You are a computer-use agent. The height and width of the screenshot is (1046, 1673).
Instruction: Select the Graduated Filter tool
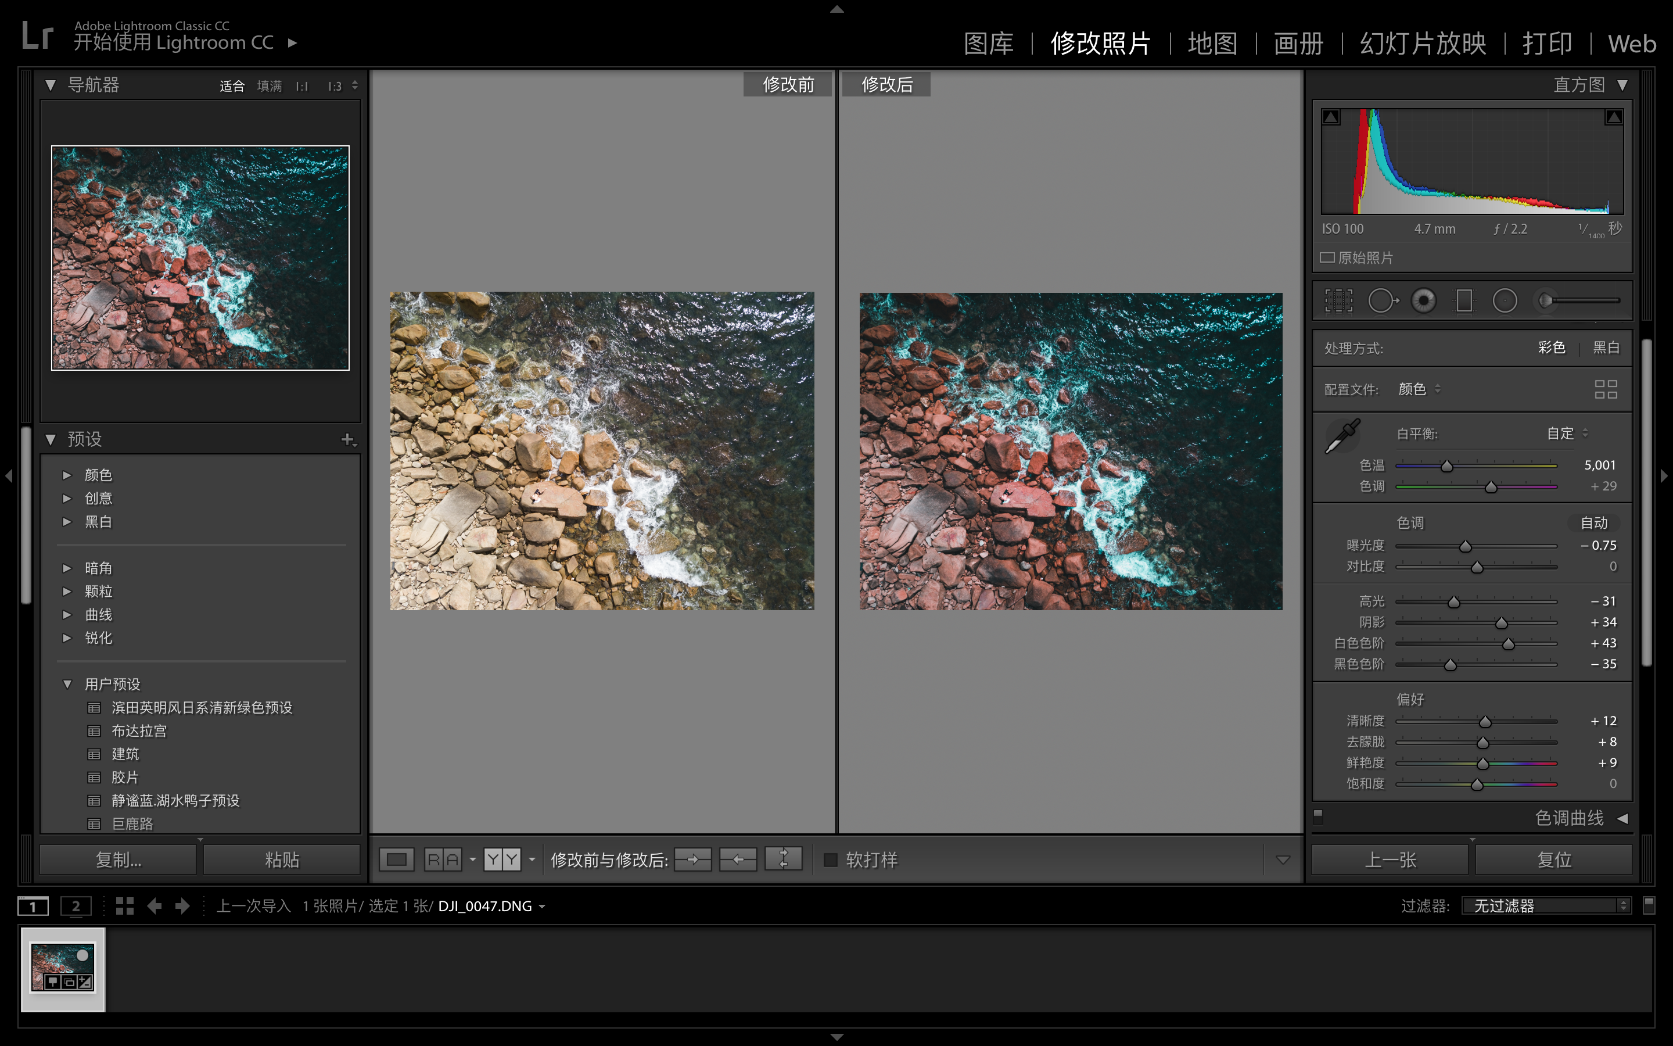pyautogui.click(x=1463, y=300)
